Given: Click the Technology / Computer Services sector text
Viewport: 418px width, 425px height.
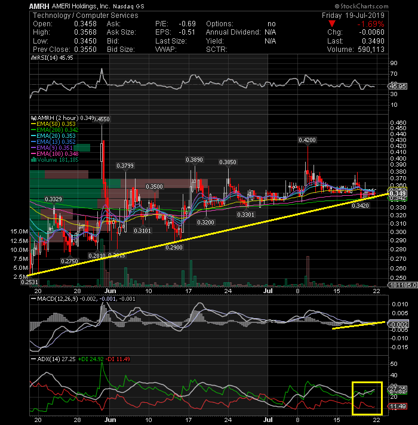Looking at the screenshot, I should click(85, 16).
